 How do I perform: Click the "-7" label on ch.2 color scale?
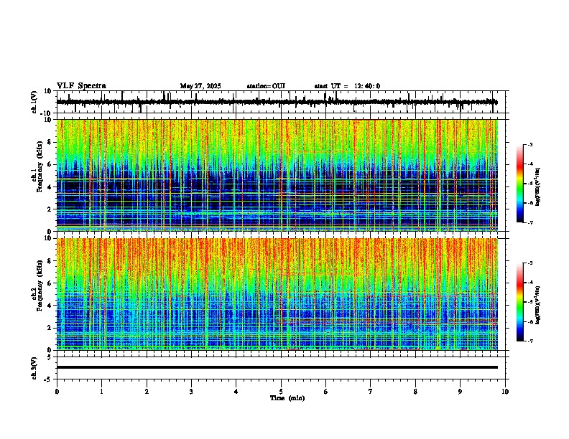click(529, 341)
